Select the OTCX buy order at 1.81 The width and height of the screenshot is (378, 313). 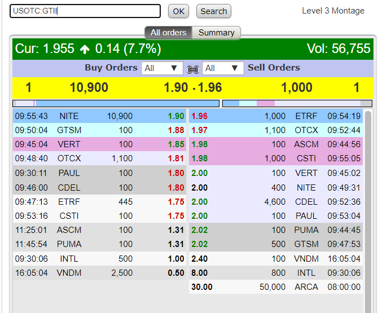click(99, 158)
